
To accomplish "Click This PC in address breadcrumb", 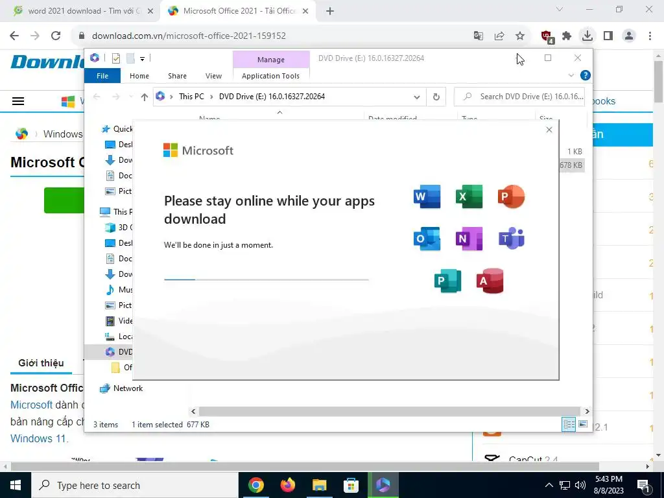I will [x=191, y=97].
